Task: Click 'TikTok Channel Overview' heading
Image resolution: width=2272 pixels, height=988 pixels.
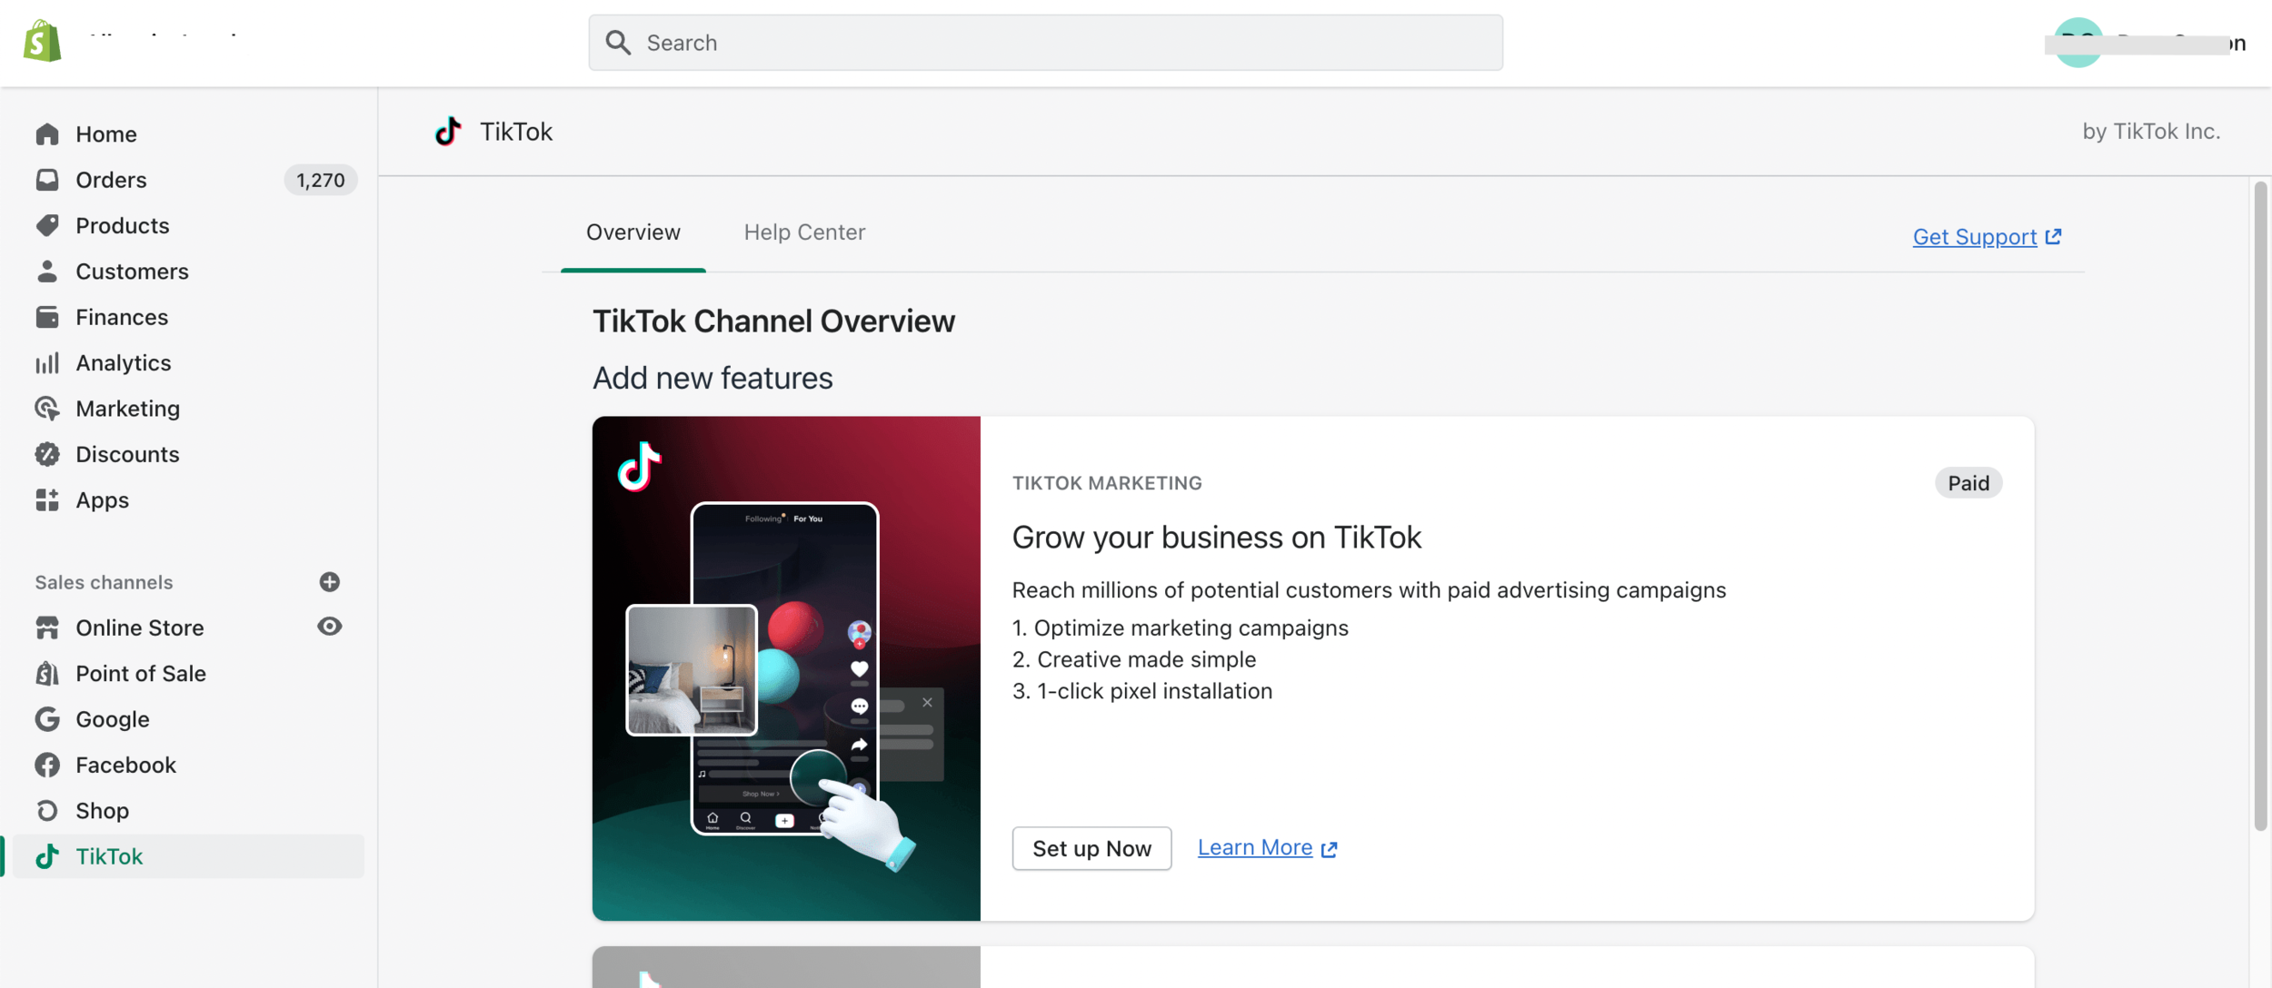Action: tap(773, 321)
